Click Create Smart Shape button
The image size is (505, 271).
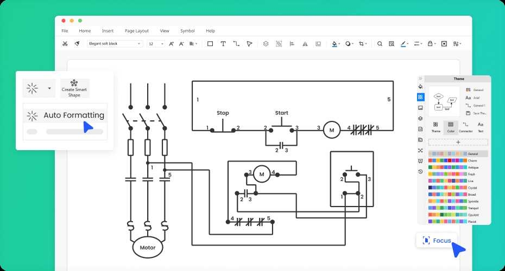[74, 88]
